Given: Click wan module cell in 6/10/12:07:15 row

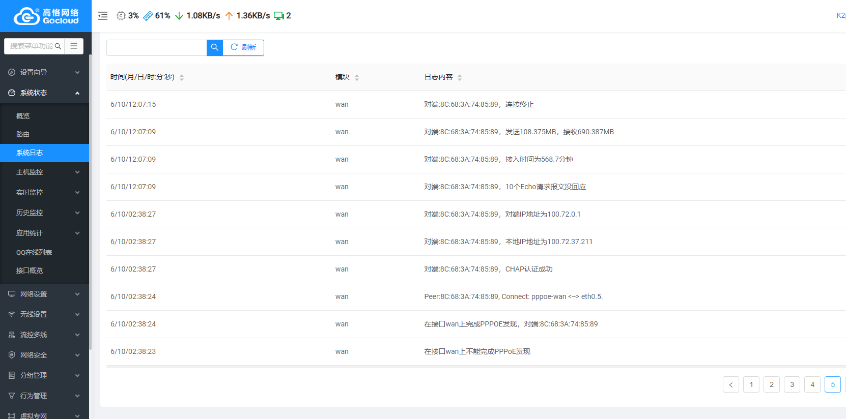Looking at the screenshot, I should (x=342, y=104).
